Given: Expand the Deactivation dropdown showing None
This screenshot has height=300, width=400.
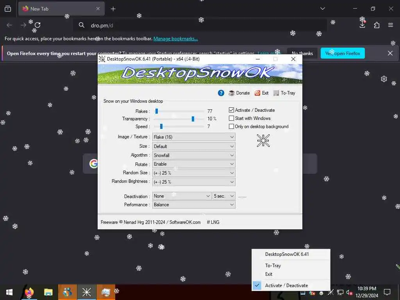Looking at the screenshot, I should 182,196.
